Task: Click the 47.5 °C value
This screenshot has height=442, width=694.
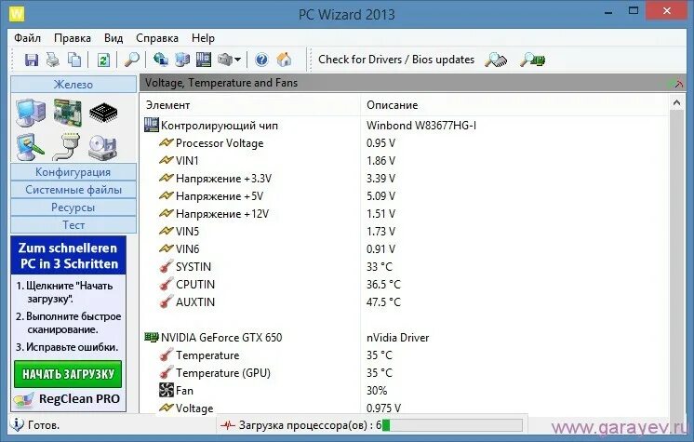Action: click(x=383, y=302)
